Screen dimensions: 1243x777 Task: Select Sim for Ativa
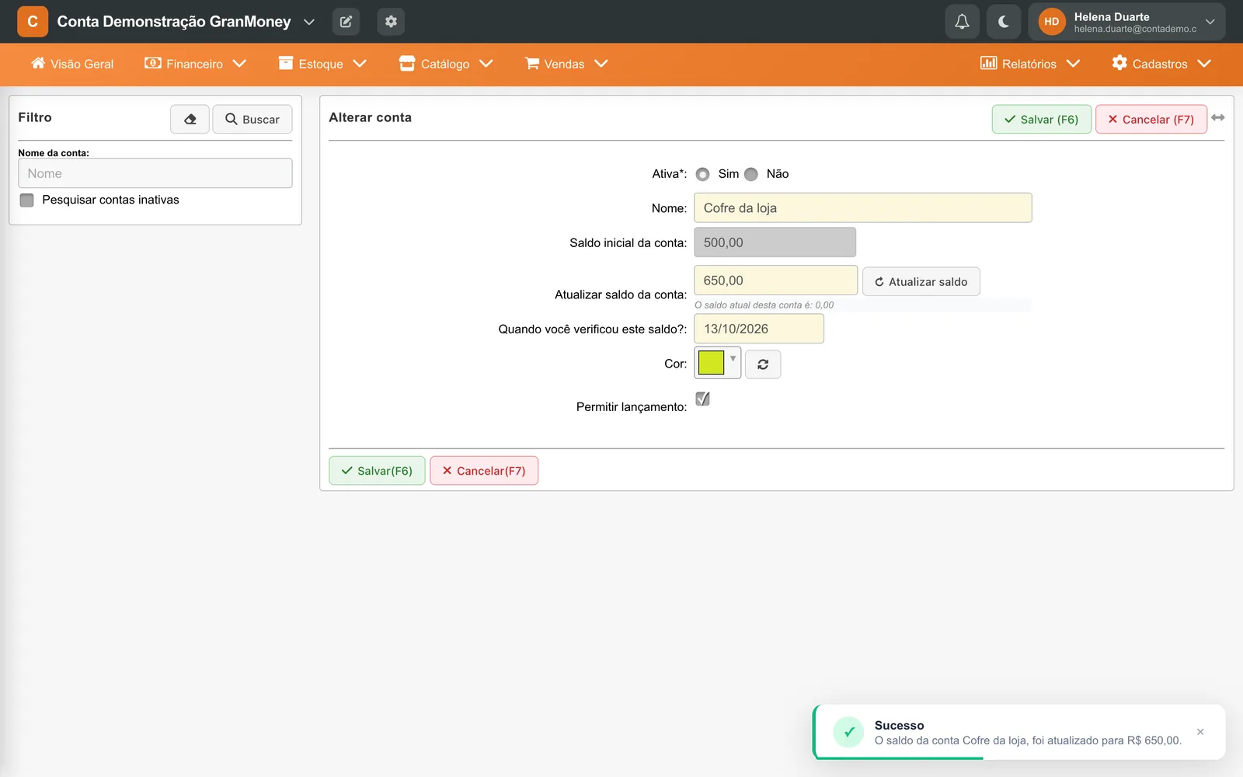702,174
